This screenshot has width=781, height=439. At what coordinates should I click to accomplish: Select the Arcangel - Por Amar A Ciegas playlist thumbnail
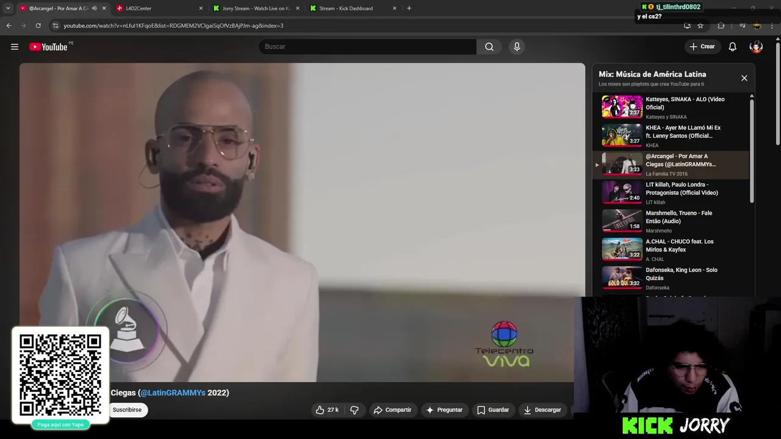(x=622, y=163)
